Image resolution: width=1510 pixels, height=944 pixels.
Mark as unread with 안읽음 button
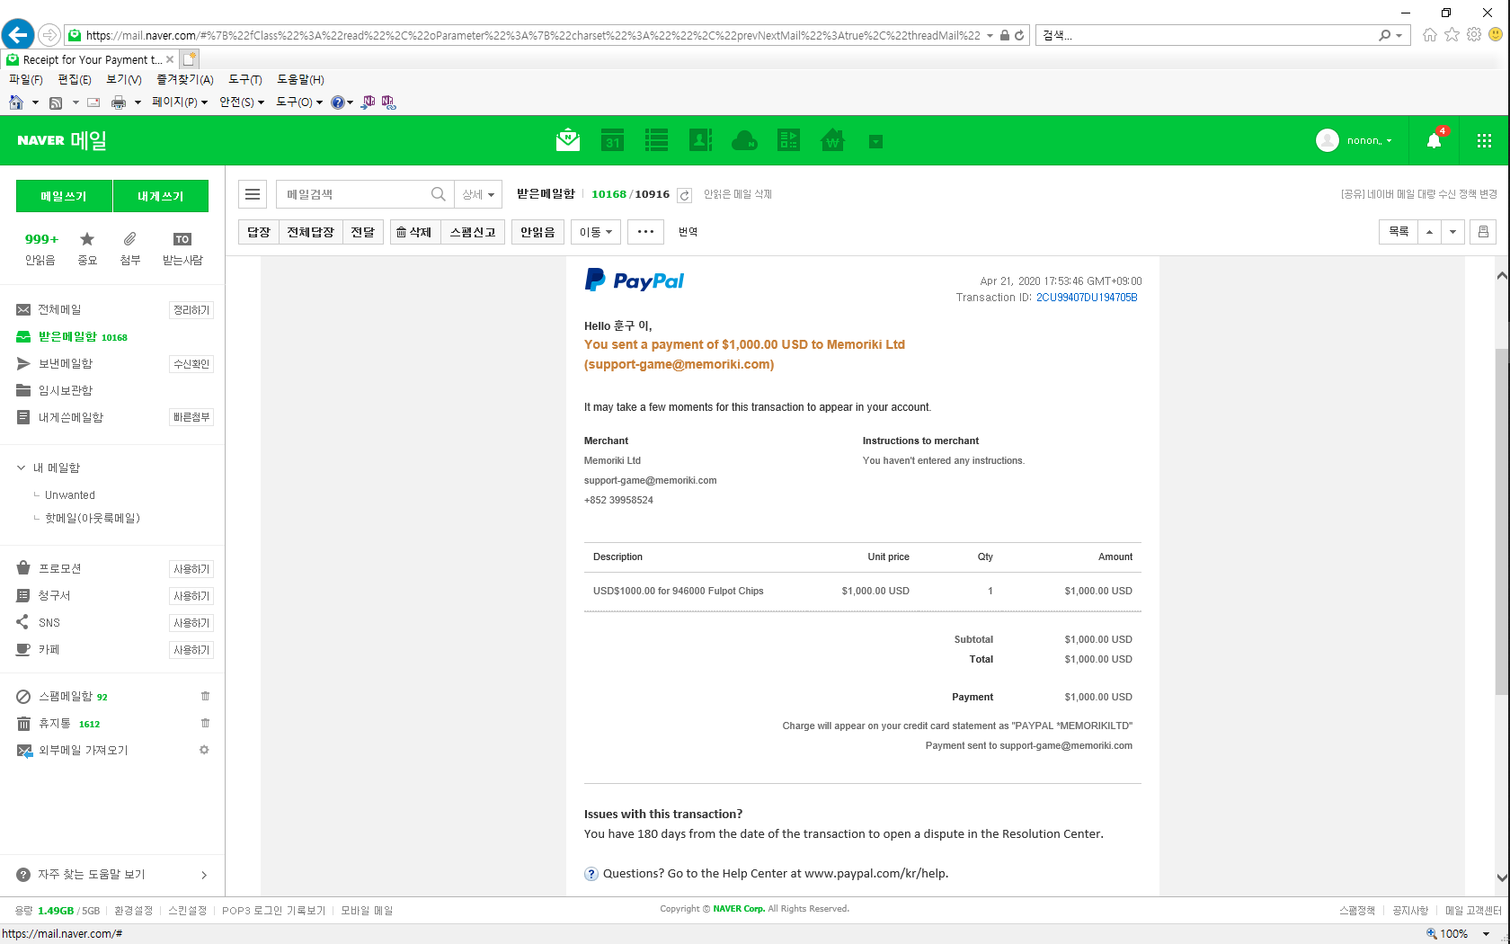pyautogui.click(x=537, y=232)
